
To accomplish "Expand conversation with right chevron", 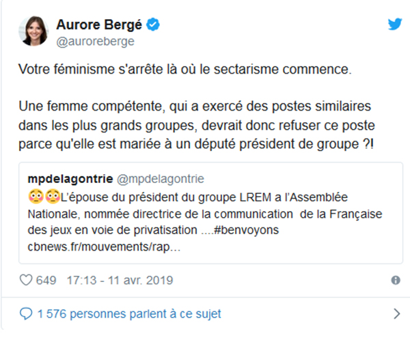I will (396, 314).
